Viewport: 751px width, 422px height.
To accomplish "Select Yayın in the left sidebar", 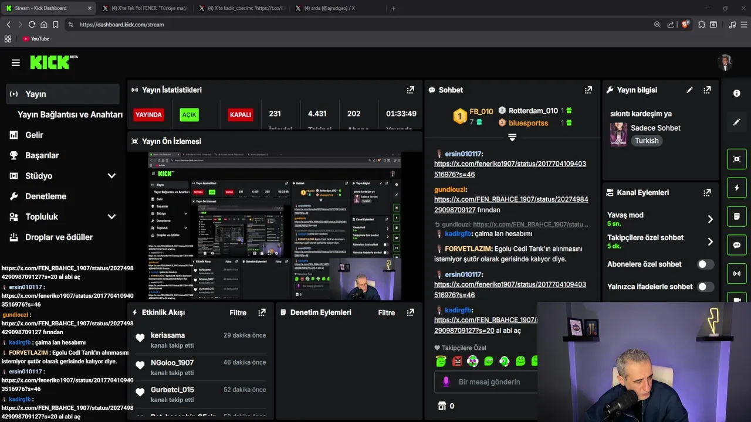I will [x=63, y=94].
